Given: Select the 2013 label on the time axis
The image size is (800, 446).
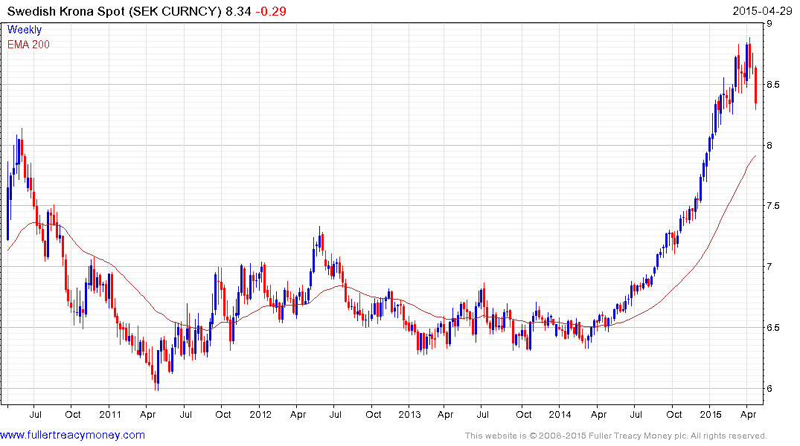Looking at the screenshot, I should point(409,414).
